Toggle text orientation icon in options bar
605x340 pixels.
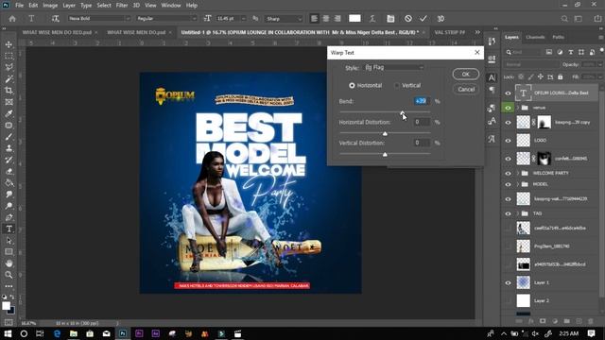(55, 19)
